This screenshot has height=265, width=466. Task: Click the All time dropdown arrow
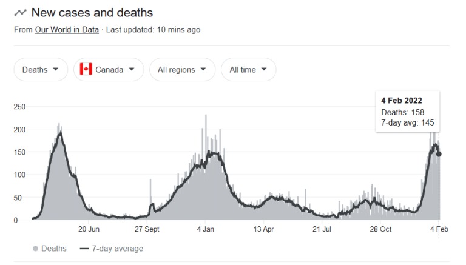coord(264,69)
